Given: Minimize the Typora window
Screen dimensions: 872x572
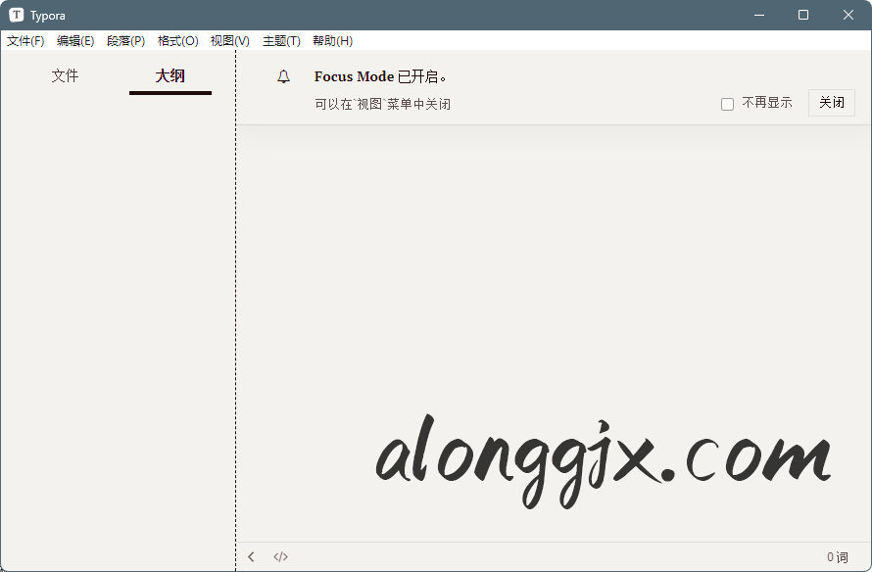Looking at the screenshot, I should click(x=758, y=15).
